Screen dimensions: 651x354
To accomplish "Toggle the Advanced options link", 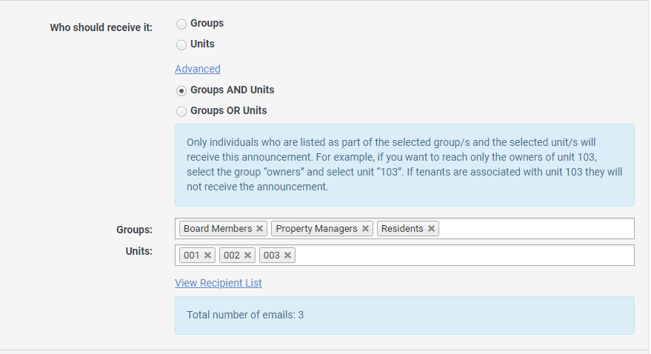I will 198,69.
